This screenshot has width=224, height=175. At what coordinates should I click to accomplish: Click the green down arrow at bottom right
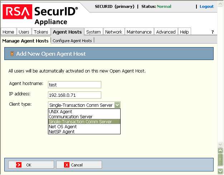click(x=220, y=171)
